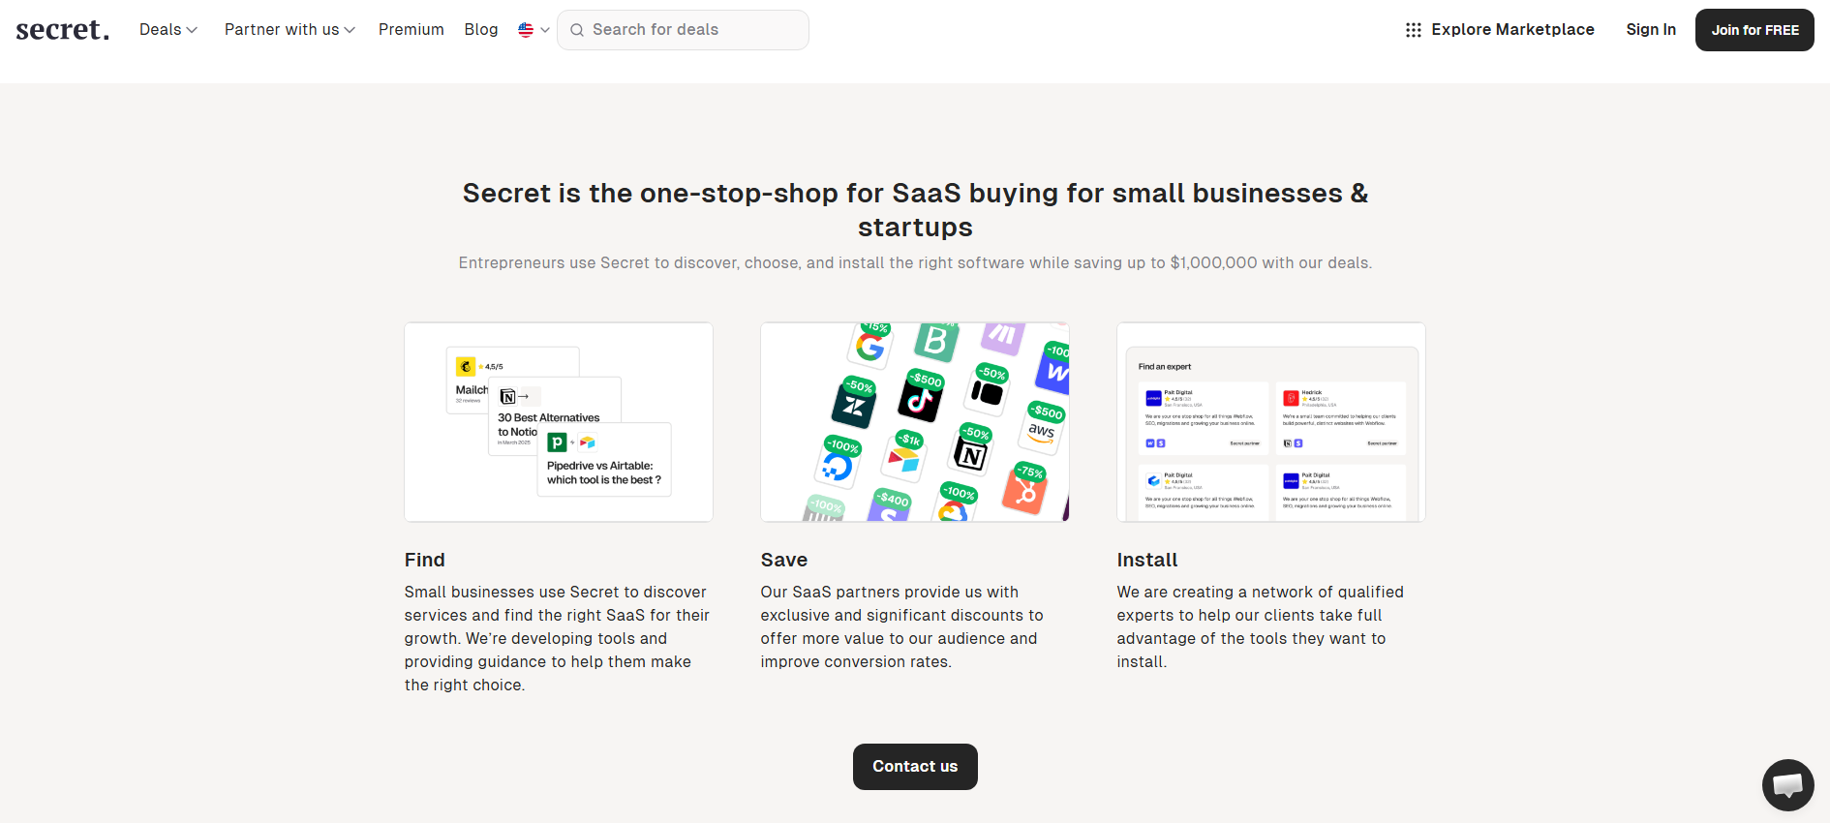The width and height of the screenshot is (1830, 823).
Task: Click the secret. home logo
Action: 63,30
